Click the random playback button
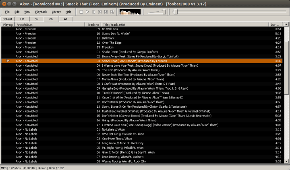 112,12
